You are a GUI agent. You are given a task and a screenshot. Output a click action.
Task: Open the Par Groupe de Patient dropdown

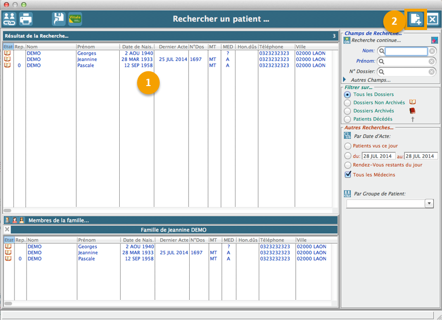pyautogui.click(x=429, y=204)
